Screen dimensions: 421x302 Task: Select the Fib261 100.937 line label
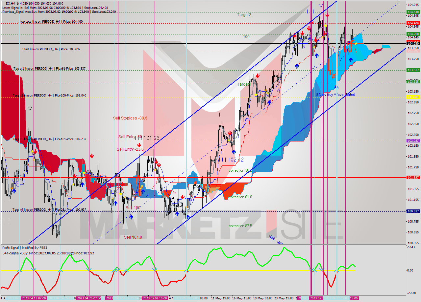50,209
